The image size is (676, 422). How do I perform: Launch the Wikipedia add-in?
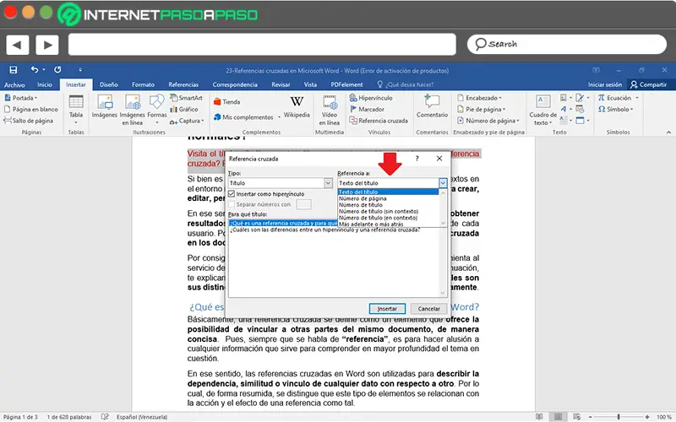pyautogui.click(x=297, y=107)
